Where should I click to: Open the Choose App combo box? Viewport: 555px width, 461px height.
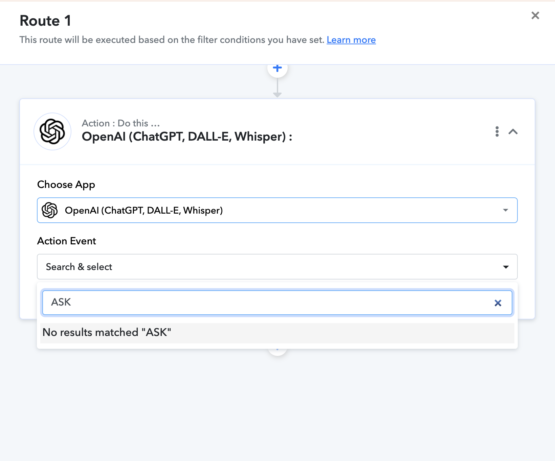coord(277,210)
